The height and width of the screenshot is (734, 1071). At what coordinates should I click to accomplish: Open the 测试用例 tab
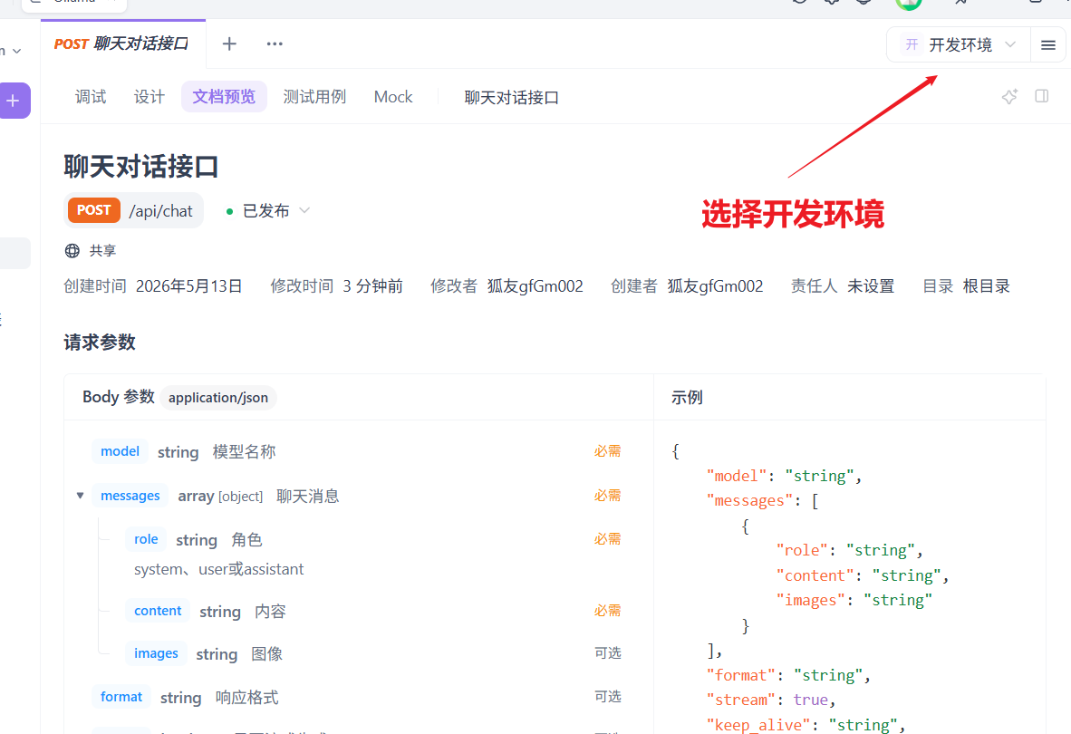[x=314, y=97]
